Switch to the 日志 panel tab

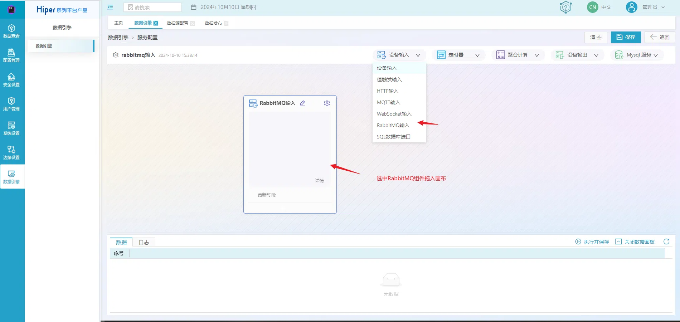(144, 242)
